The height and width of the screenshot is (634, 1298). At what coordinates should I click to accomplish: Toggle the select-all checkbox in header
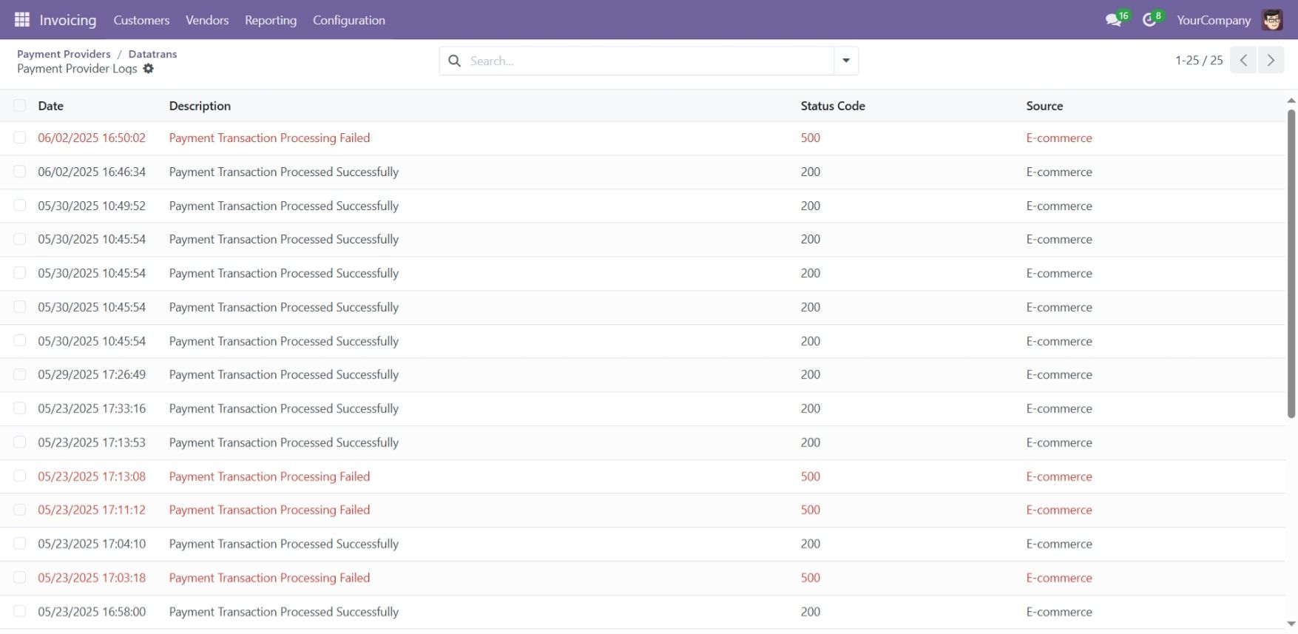point(20,106)
